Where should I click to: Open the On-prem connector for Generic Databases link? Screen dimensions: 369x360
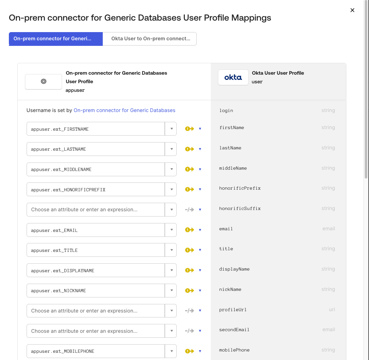pyautogui.click(x=124, y=110)
